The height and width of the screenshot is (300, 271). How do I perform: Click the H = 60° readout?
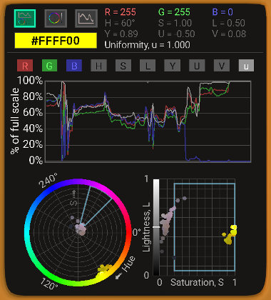coord(120,23)
